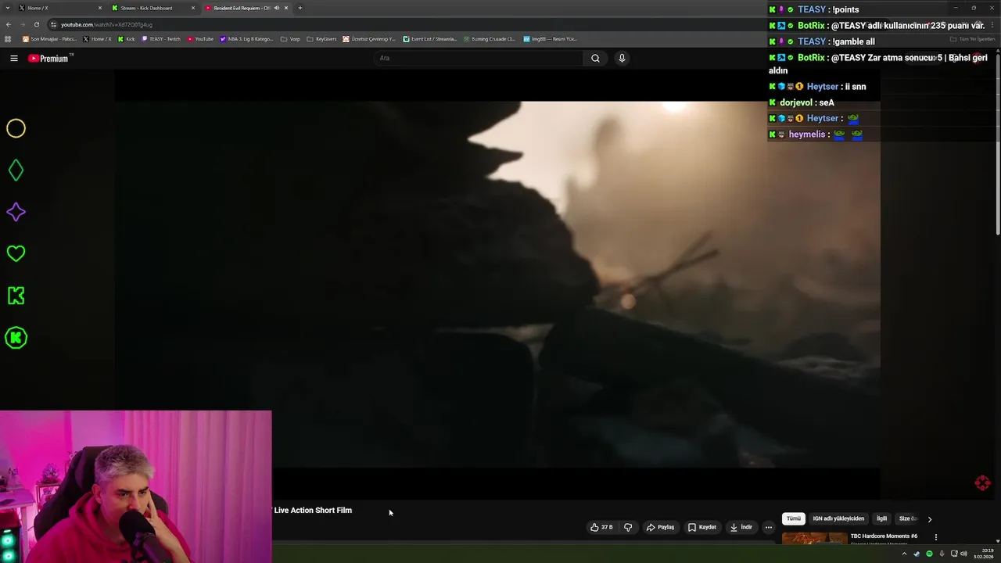Open the microphone tray icon
Image resolution: width=1001 pixels, height=563 pixels.
pos(942,554)
